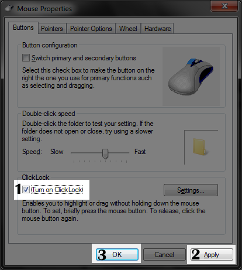Close the Mouse Properties window
This screenshot has height=270, width=242.
(x=224, y=6)
